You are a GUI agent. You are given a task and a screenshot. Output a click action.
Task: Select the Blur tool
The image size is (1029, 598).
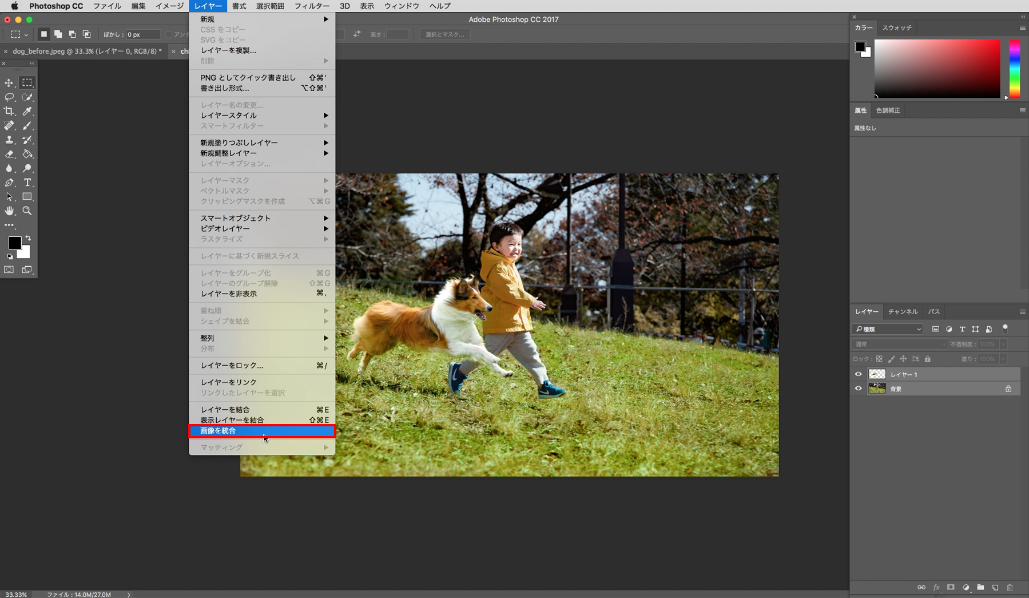pos(9,168)
